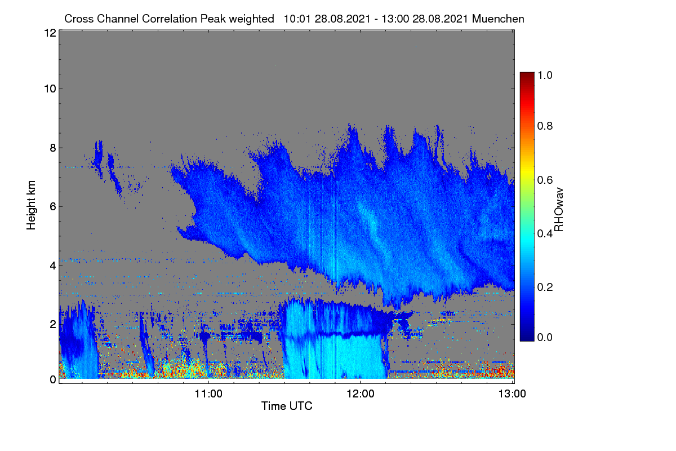Click the height tick label 8
The image size is (676, 451).
pos(52,148)
